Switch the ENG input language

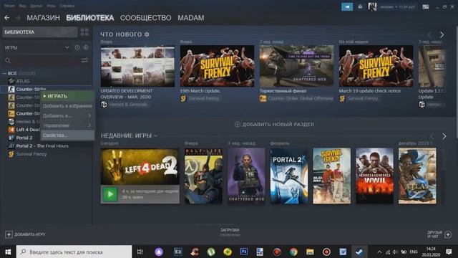[414, 252]
